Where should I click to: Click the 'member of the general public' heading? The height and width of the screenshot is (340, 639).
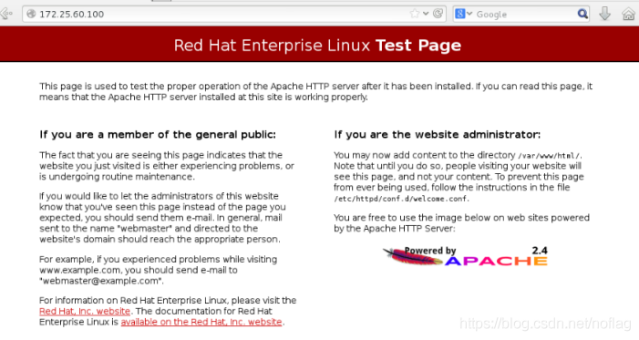pyautogui.click(x=158, y=135)
